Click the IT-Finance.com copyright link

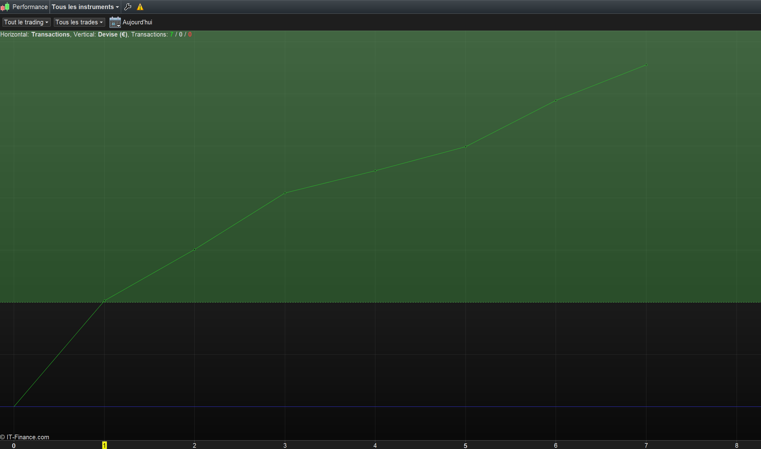pyautogui.click(x=25, y=437)
